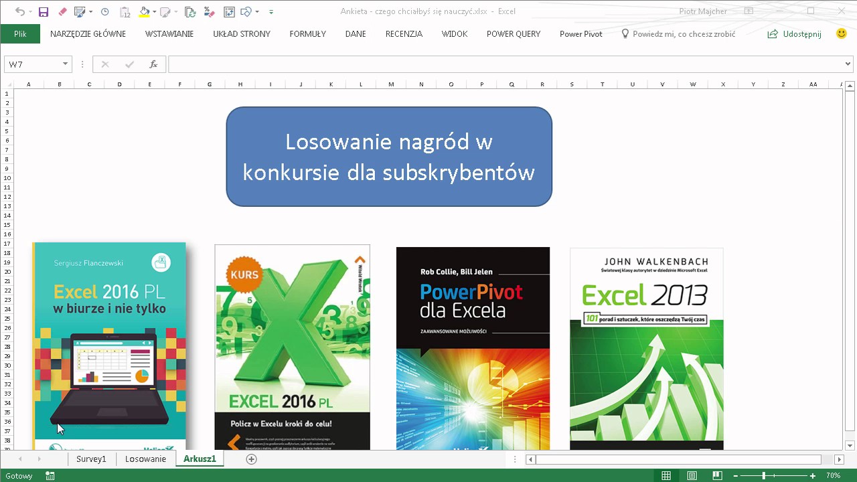Switch to the Survey1 sheet tab
857x482 pixels.
(91, 459)
